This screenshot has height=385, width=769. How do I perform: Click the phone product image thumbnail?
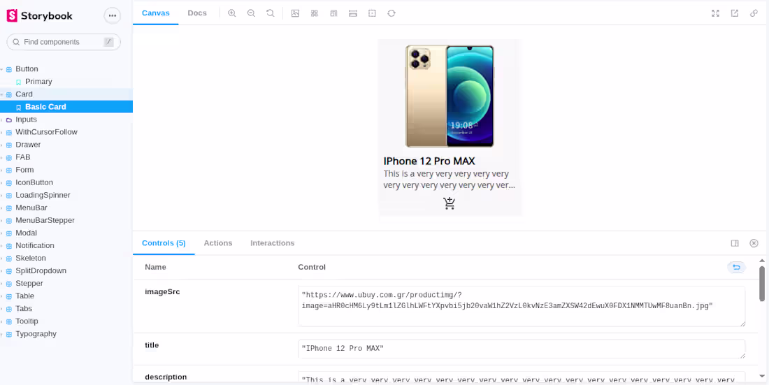450,96
